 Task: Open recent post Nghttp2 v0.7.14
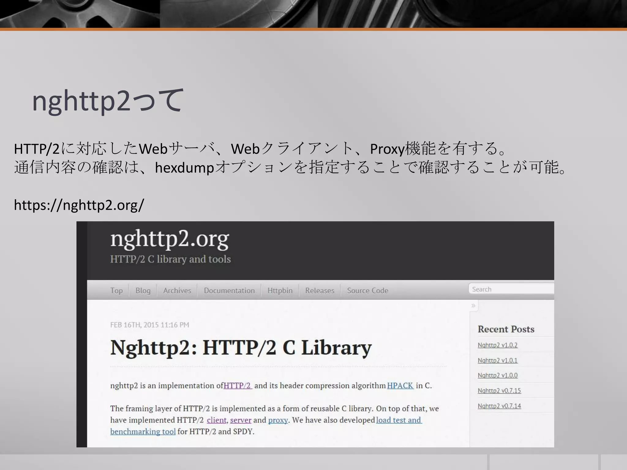point(499,406)
